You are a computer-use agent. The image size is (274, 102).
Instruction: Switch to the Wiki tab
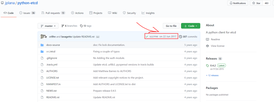(113, 13)
